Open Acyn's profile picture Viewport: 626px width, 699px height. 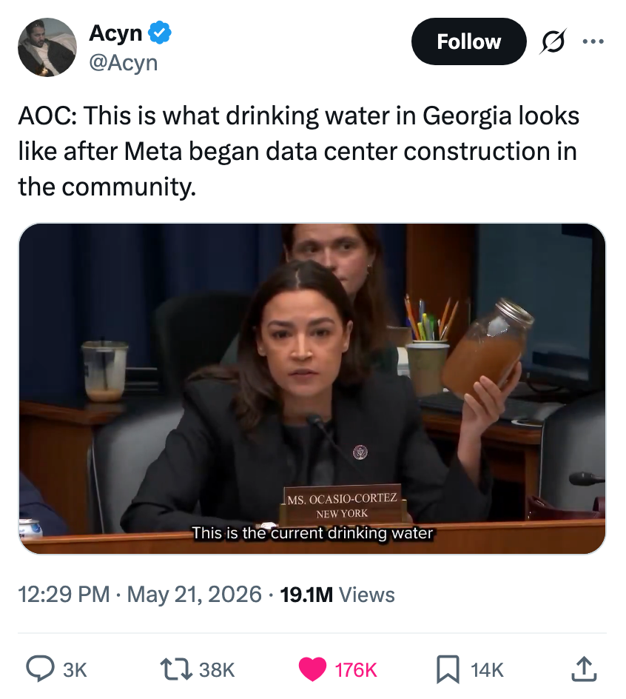47,47
